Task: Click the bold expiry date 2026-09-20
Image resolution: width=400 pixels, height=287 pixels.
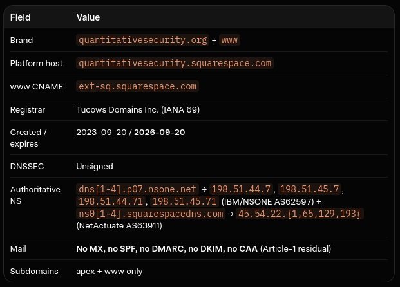Action: pos(160,133)
